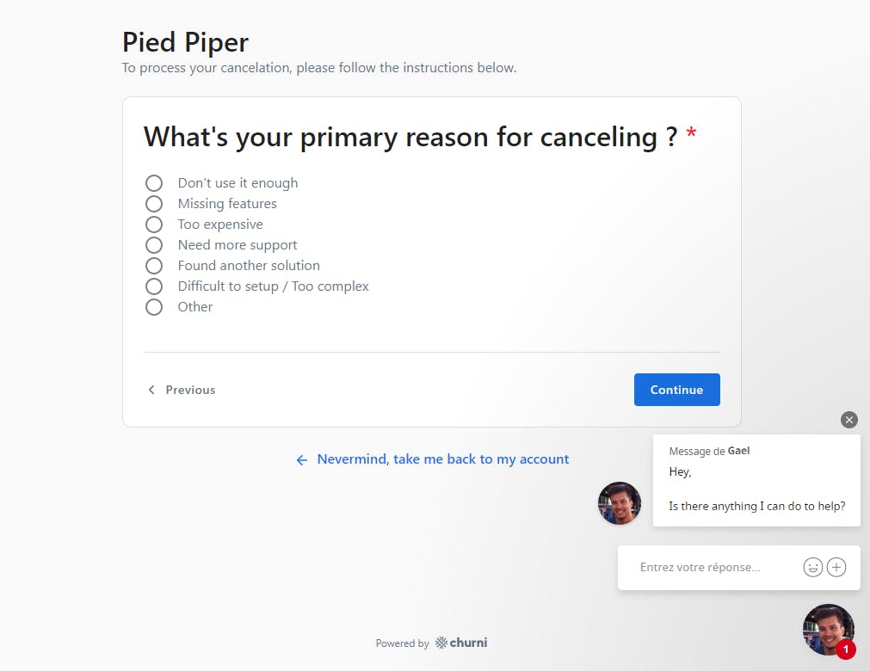Open the churni logo link in footer

[x=461, y=643]
